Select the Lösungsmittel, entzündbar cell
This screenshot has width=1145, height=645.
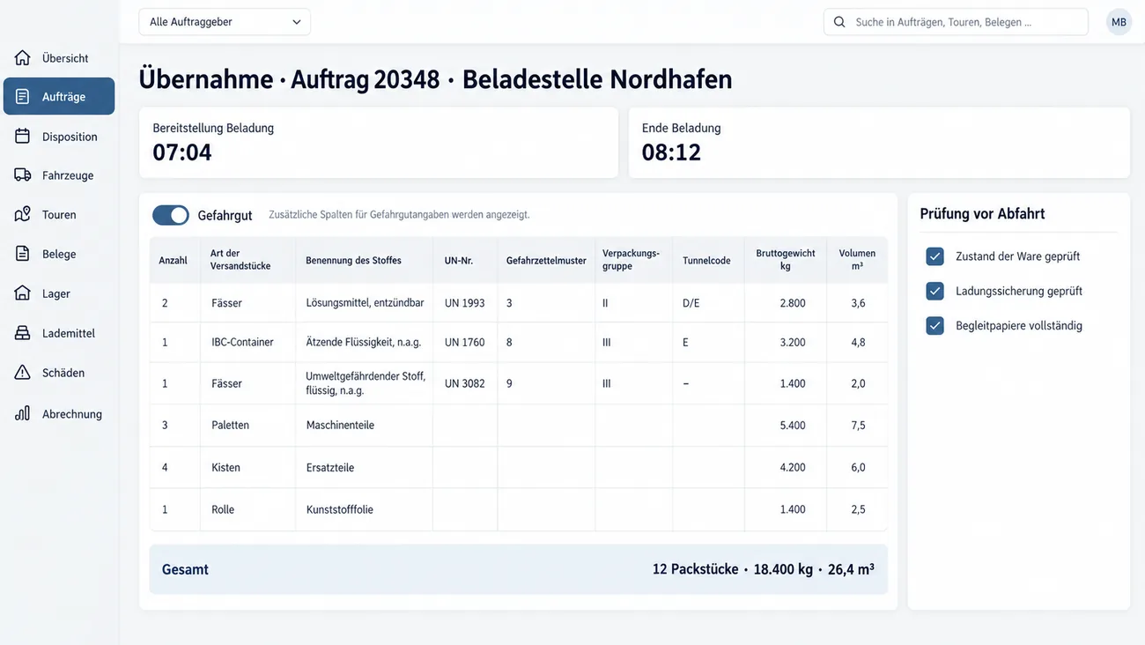click(x=365, y=303)
